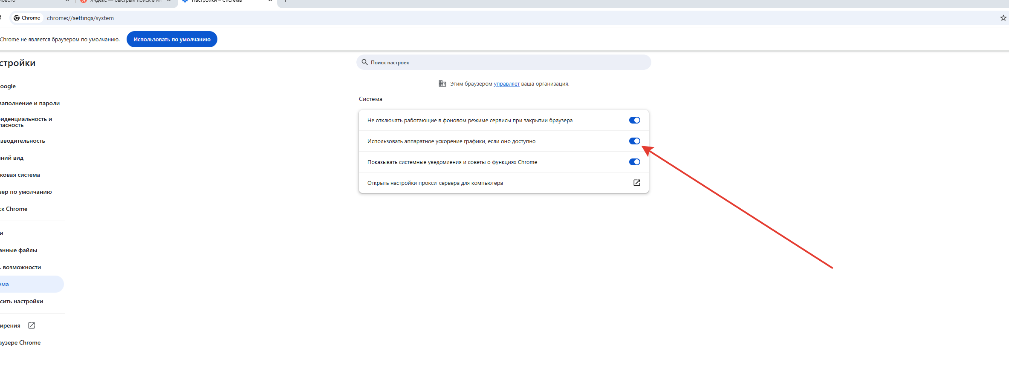
Task: Toggle system notifications and Chrome tips
Action: pyautogui.click(x=634, y=162)
